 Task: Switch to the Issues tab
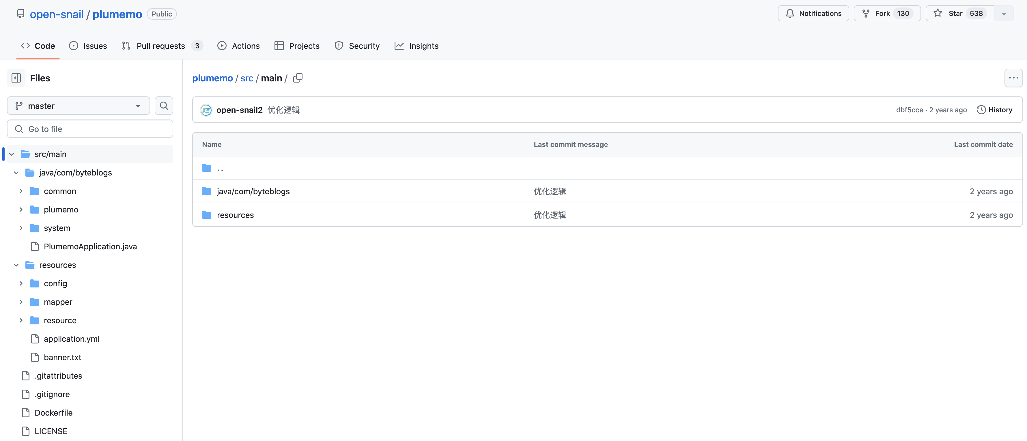pyautogui.click(x=88, y=46)
